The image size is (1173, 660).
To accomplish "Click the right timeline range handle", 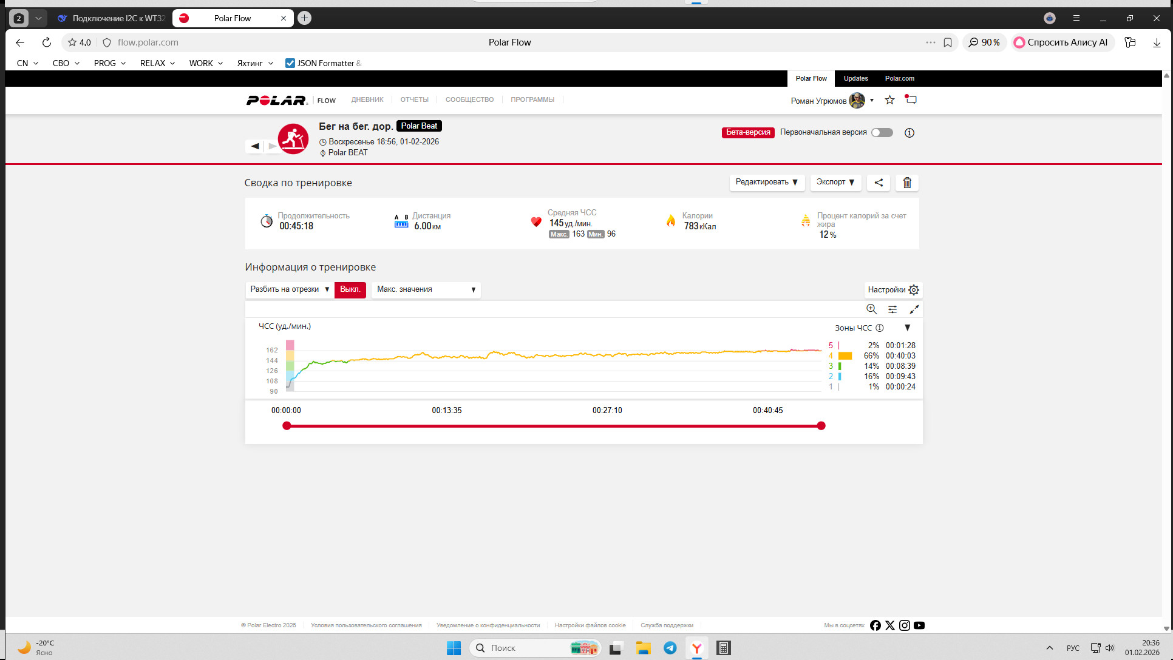I will 821,426.
